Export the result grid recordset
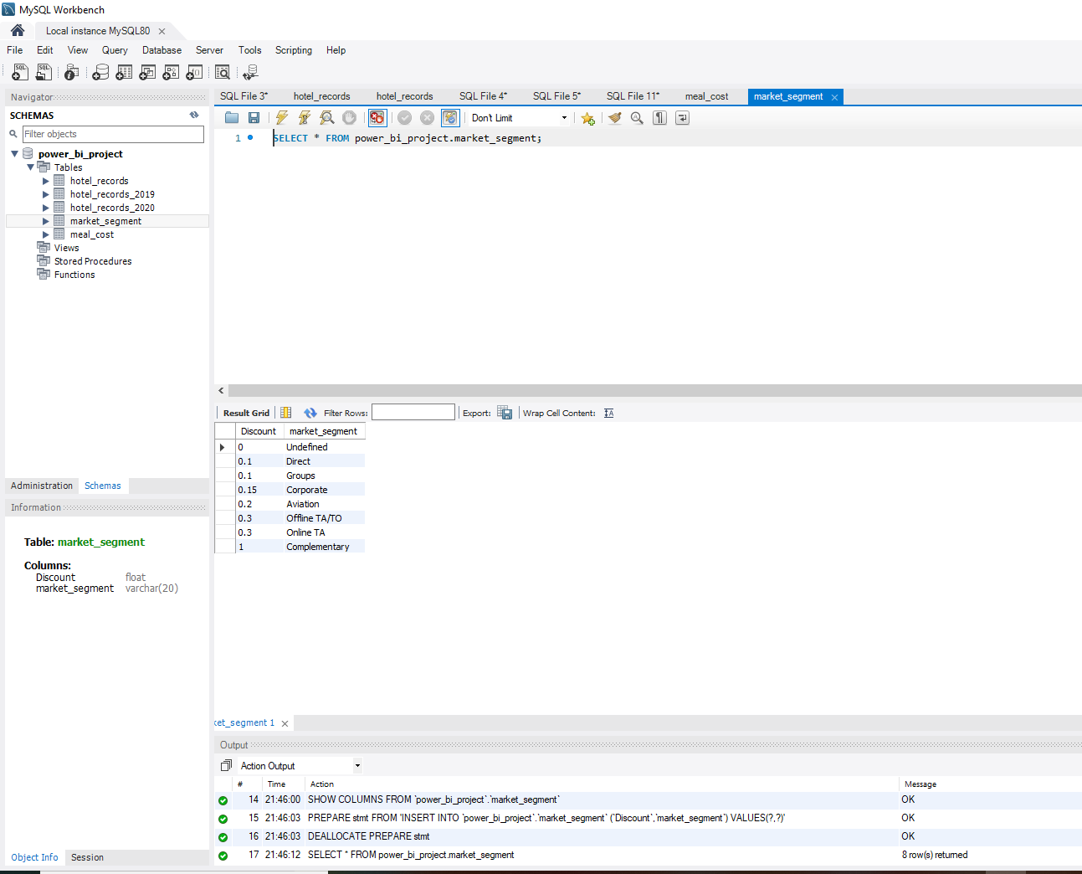 point(505,412)
